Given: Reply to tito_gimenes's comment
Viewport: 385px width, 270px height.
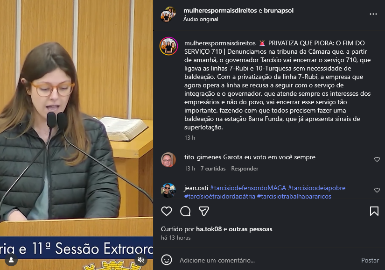Looking at the screenshot, I should point(245,169).
